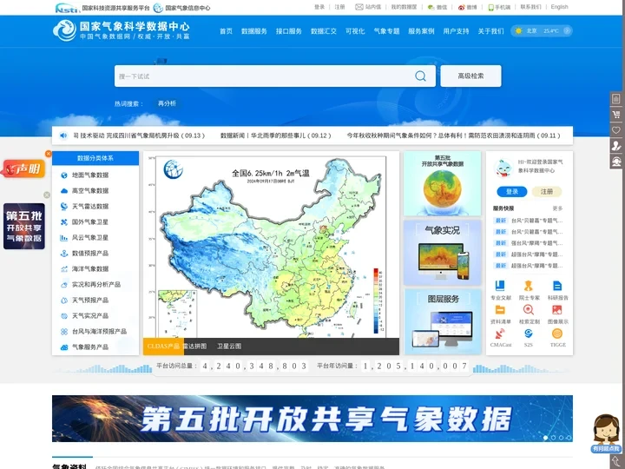Click the Nsti platform logo
625x469 pixels.
pyautogui.click(x=67, y=8)
